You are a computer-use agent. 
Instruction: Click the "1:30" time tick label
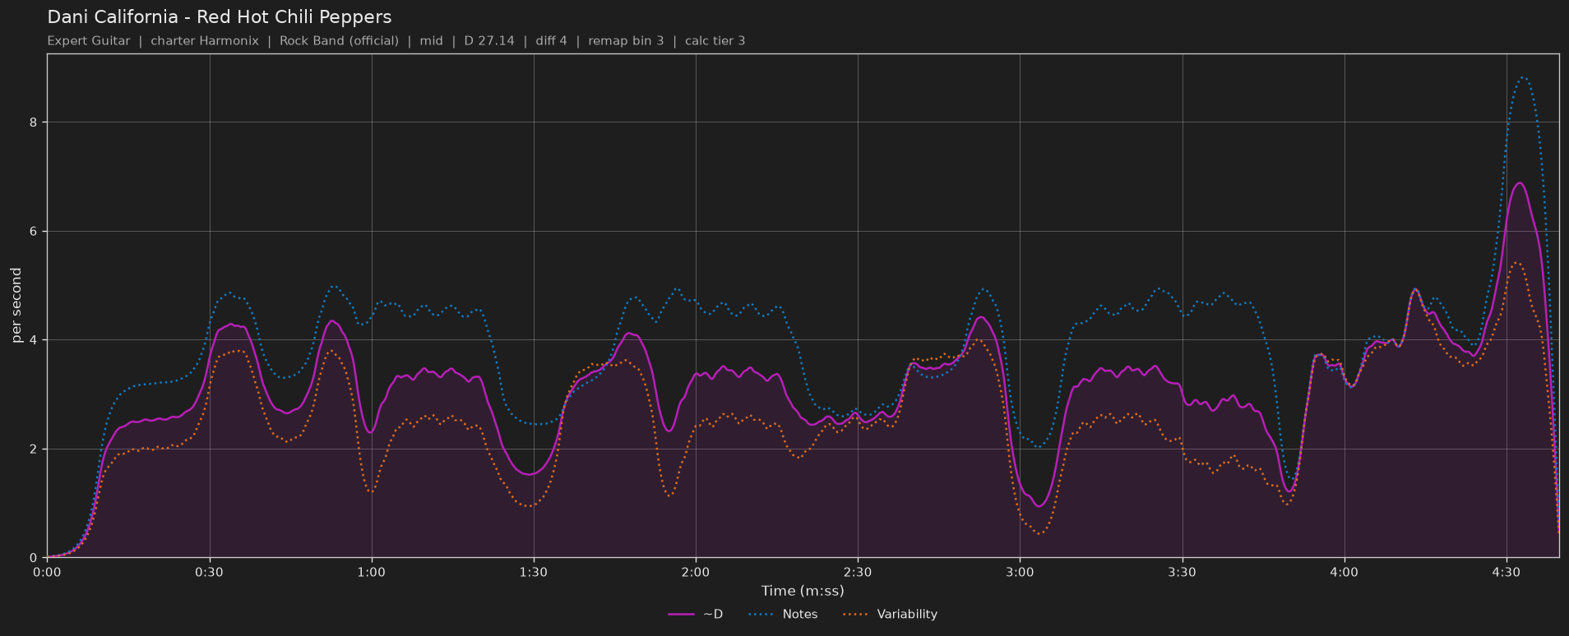(x=533, y=572)
